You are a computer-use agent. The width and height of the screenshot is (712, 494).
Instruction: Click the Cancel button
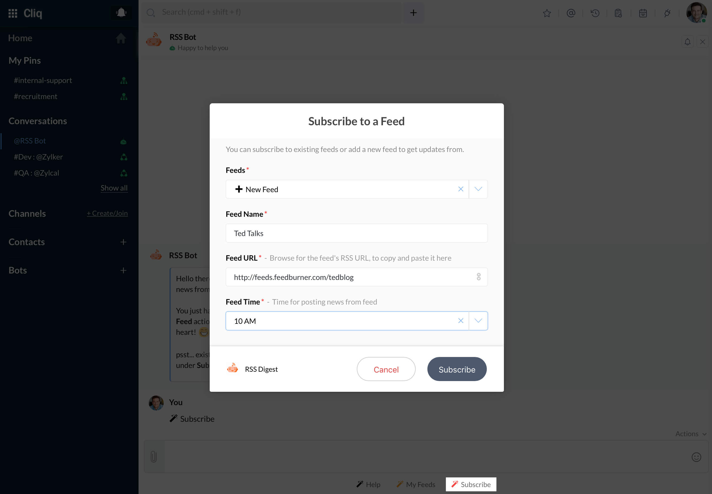coord(386,369)
